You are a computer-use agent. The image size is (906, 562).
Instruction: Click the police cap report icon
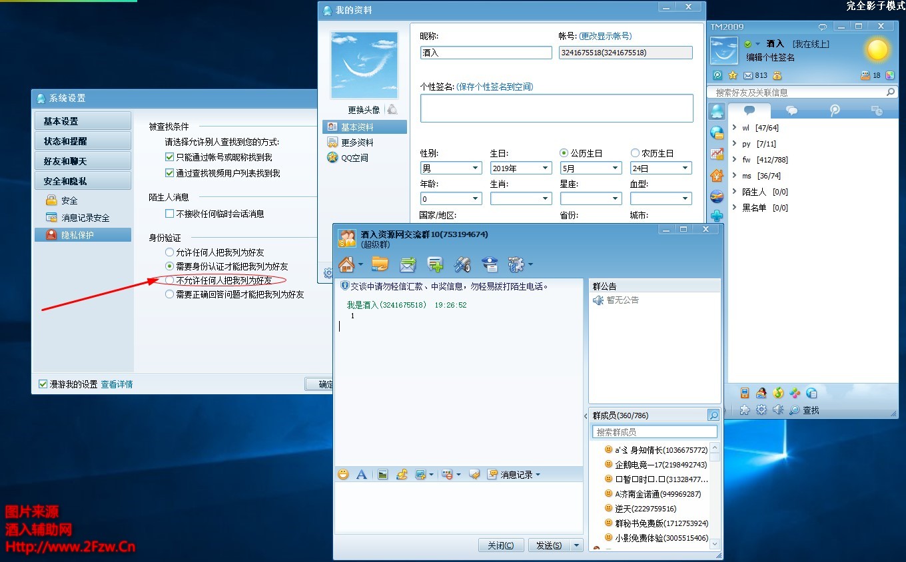[x=490, y=264]
